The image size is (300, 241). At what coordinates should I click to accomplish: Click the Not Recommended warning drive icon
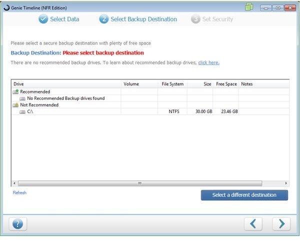(15, 105)
